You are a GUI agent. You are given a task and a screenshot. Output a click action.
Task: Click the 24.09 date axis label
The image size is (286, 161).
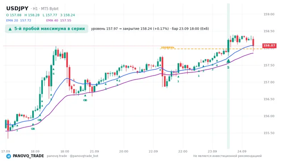point(242,151)
